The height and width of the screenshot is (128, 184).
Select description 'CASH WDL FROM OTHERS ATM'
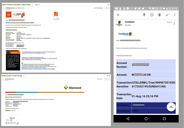(x=24, y=35)
